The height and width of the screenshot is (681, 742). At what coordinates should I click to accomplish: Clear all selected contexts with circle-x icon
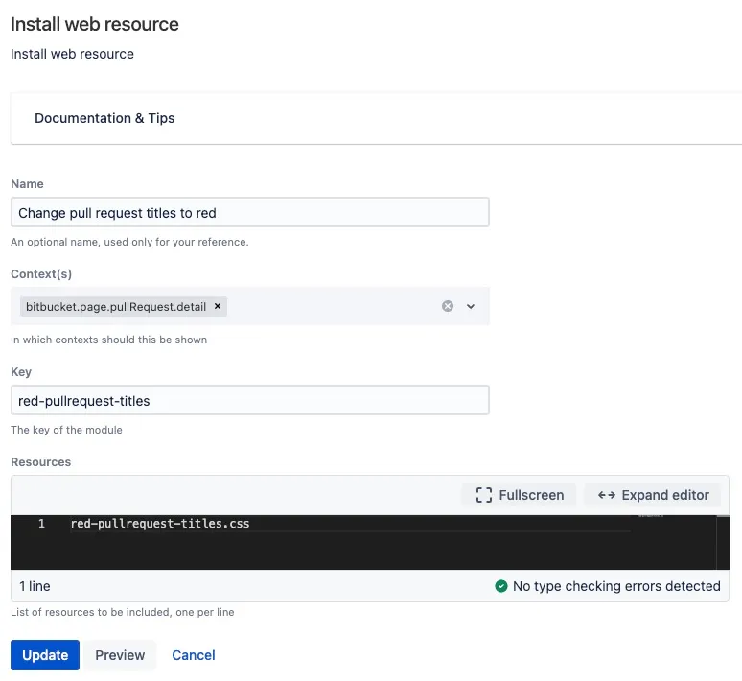(x=447, y=306)
